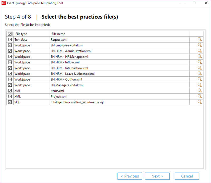This screenshot has height=183, width=211.
Task: Uncheck the Request.xml template checkbox
Action: tap(10, 40)
